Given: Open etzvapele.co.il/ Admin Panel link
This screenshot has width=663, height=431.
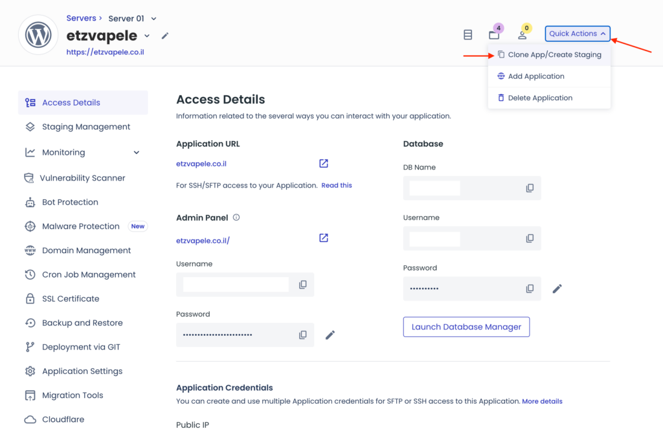Looking at the screenshot, I should coord(203,241).
